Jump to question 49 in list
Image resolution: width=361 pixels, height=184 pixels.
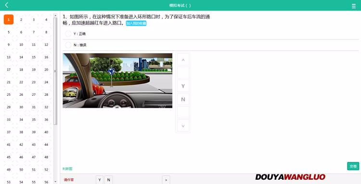[9, 170]
